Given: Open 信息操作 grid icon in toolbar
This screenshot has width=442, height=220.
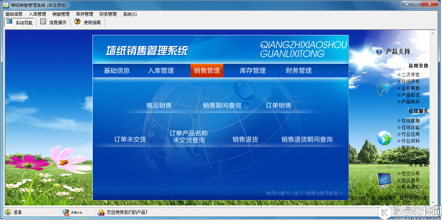Looking at the screenshot, I should [43, 22].
